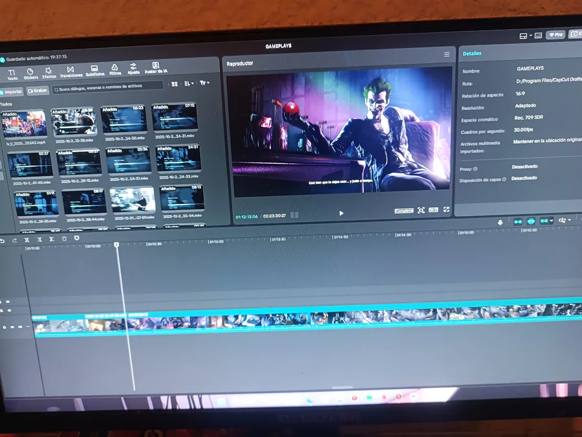Open the Reproductor hamburger menu
This screenshot has width=582, height=437.
[447, 54]
